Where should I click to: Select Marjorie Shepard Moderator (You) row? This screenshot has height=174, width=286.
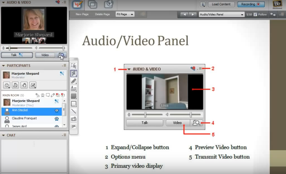coord(32,103)
